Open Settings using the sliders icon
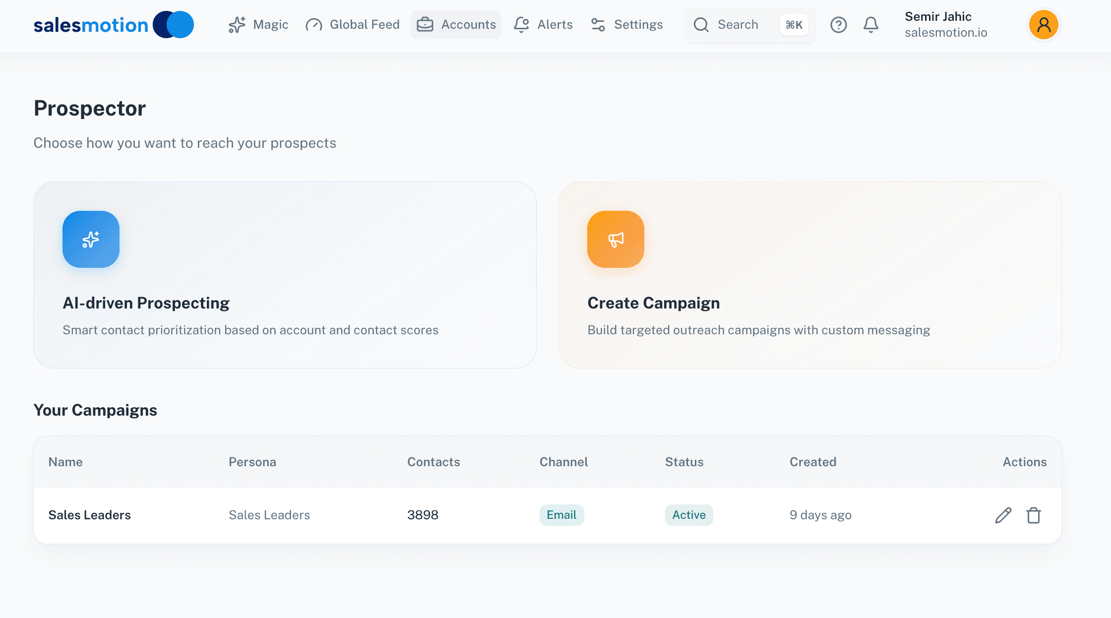Image resolution: width=1111 pixels, height=618 pixels. coord(597,24)
